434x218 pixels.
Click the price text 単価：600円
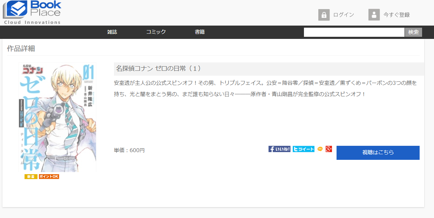129,150
